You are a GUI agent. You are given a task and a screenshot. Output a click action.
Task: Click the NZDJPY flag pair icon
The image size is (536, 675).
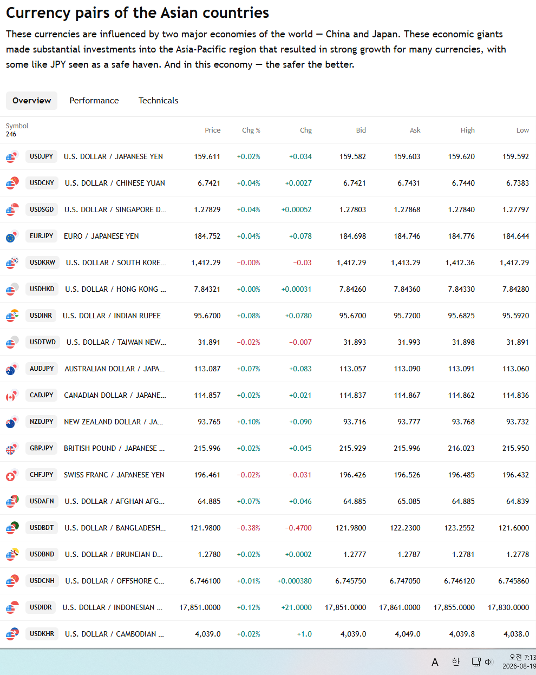coord(12,422)
